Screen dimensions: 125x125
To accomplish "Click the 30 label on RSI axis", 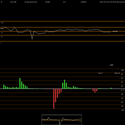I will [x=2, y=37].
